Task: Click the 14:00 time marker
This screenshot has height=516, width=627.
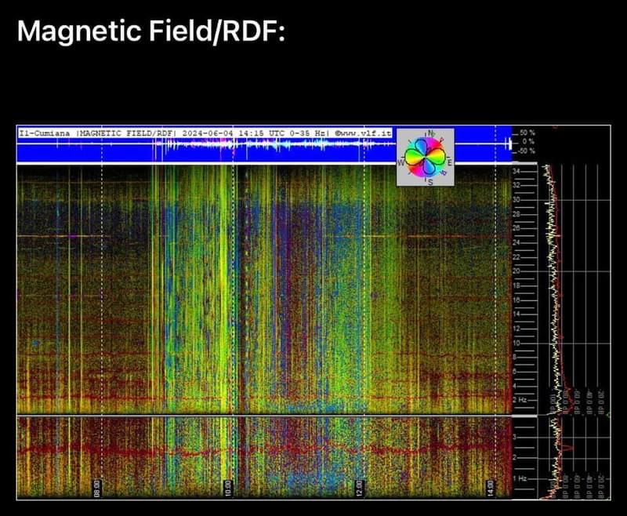Action: (x=490, y=489)
